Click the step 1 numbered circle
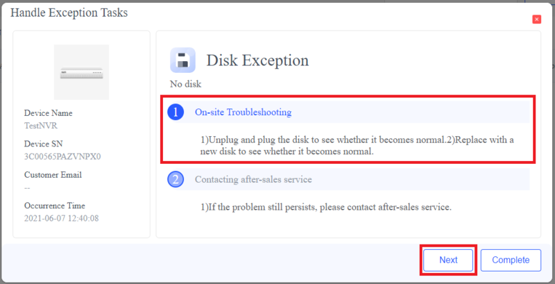This screenshot has height=284, width=555. [x=176, y=112]
